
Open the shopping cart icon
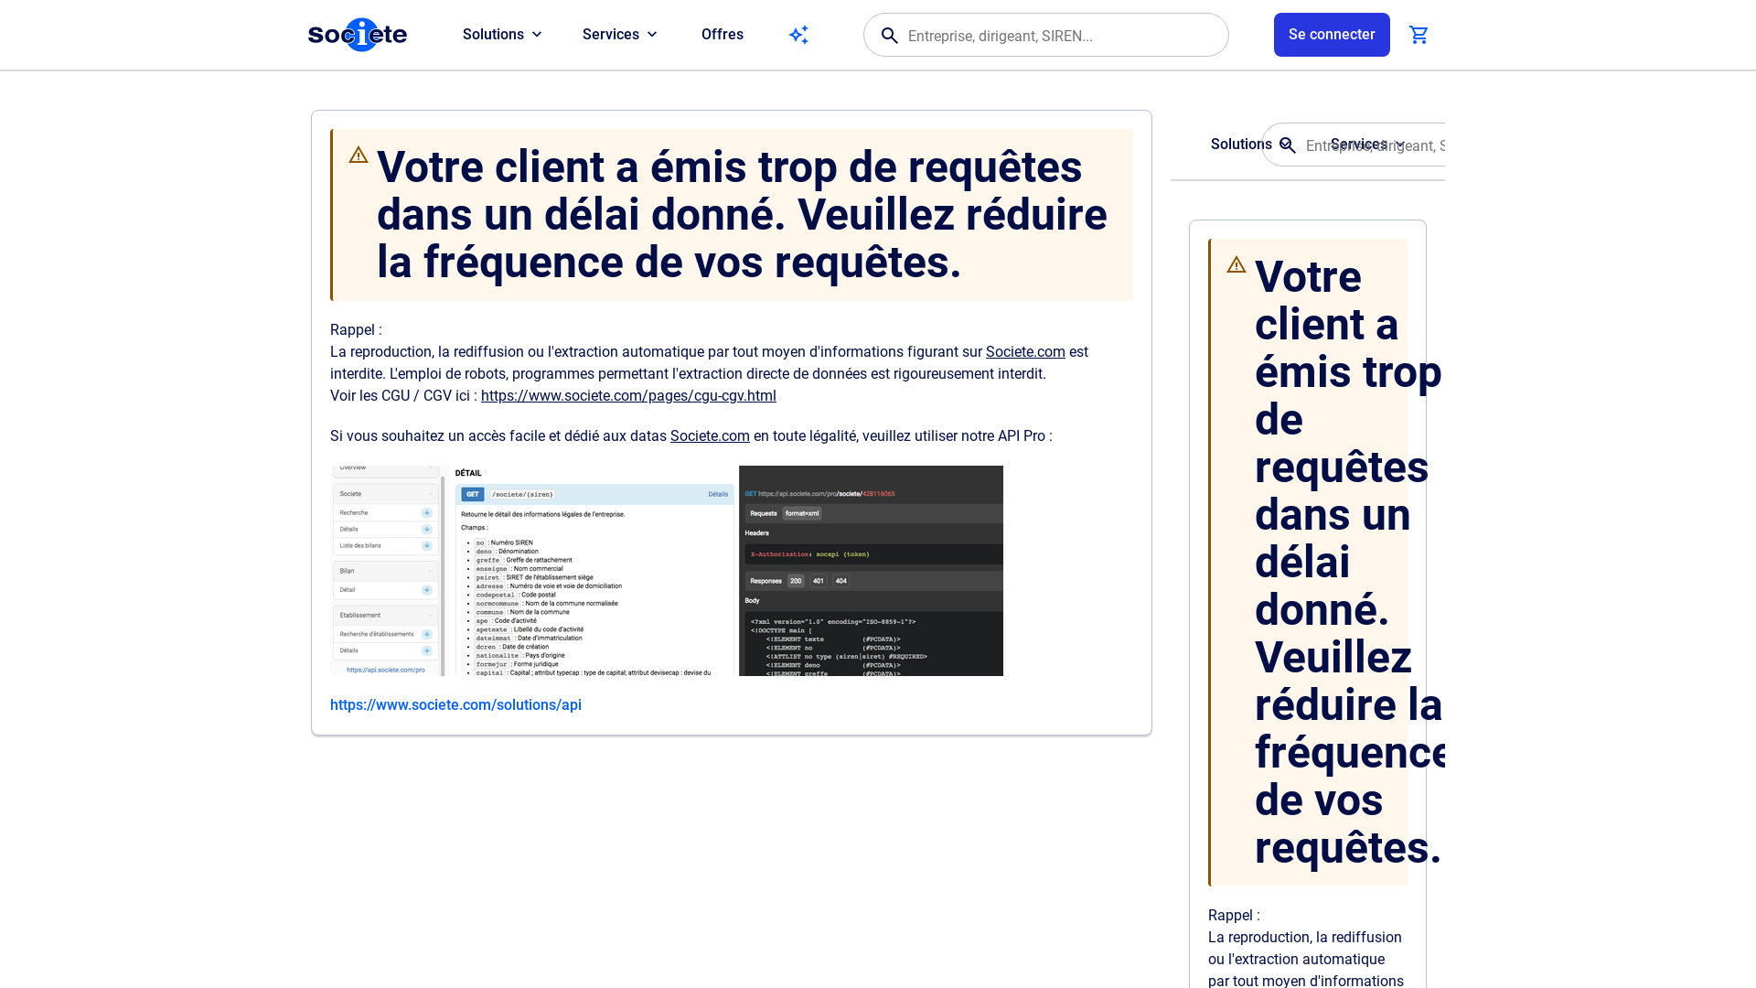1419,35
